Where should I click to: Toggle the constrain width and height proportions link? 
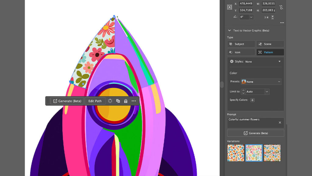click(281, 7)
